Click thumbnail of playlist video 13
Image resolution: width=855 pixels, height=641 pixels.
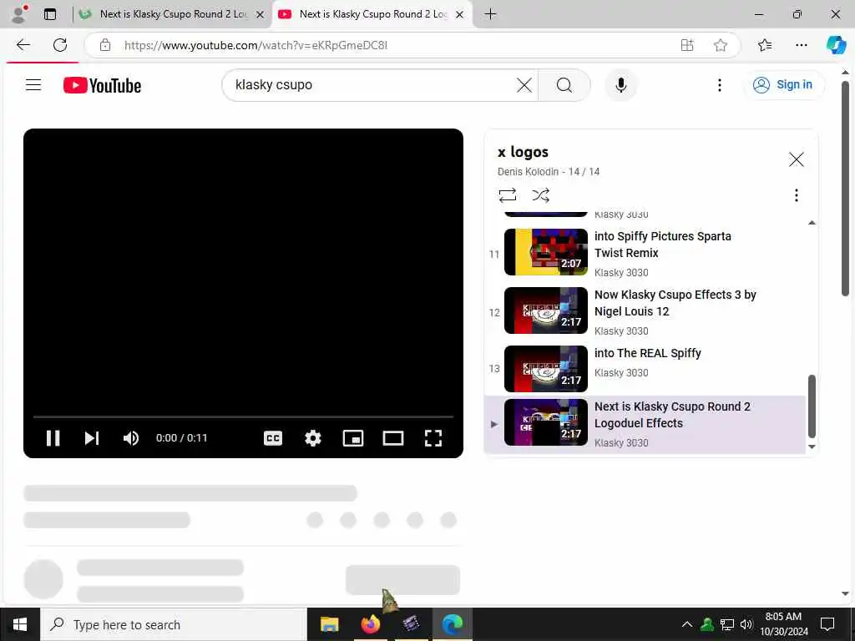[x=546, y=368]
